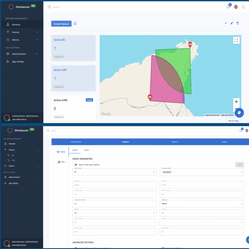The width and height of the screenshot is (249, 249).
Task: Delete the network with the trash icon
Action: 238,23
